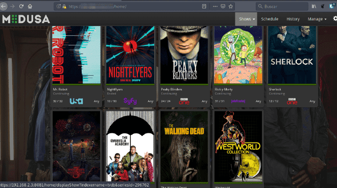Open the Rick and Morty poster
The height and width of the screenshot is (188, 337).
click(238, 55)
